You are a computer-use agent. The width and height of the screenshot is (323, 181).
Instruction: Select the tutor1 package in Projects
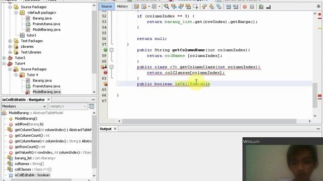point(31,35)
